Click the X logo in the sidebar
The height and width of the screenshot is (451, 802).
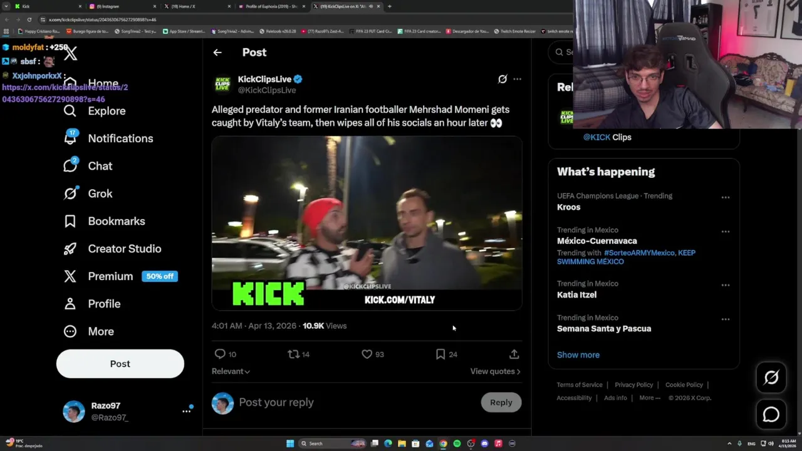pos(71,53)
